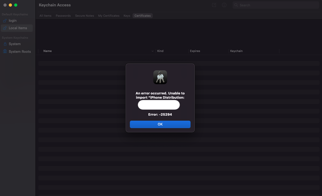Click the 'An error occurred' message text

(x=160, y=95)
